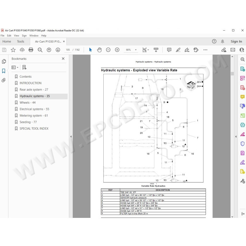The height and width of the screenshot is (246, 246).
Task: Switch to the Tools tab
Action: pos(20,41)
